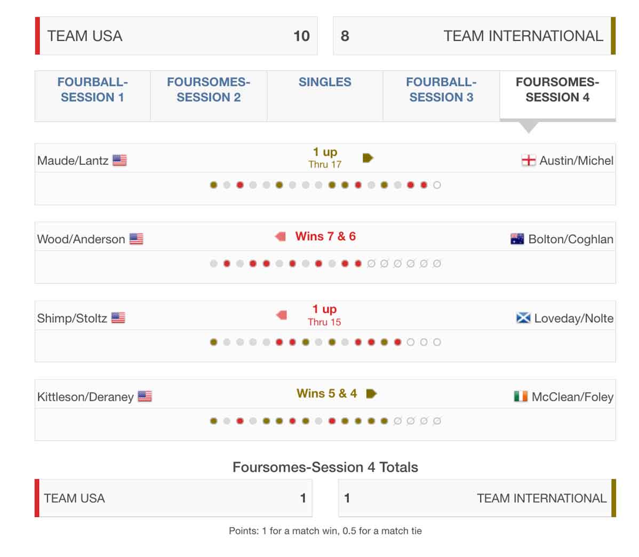Click the red arrow beside Wins 7 & 6
Screen dimensions: 639x557
coord(281,236)
